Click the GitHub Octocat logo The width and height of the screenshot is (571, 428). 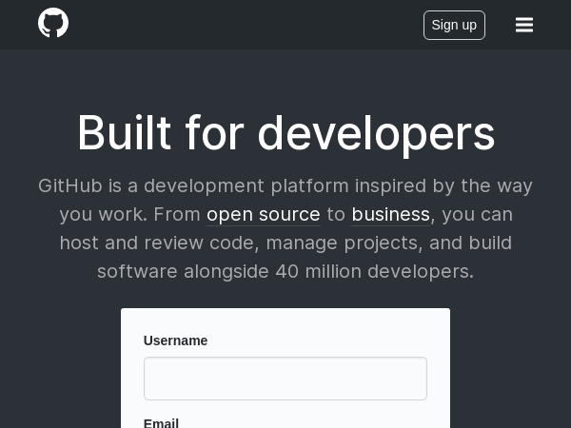pyautogui.click(x=53, y=23)
